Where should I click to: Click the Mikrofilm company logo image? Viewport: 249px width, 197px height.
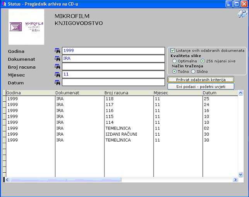click(26, 27)
